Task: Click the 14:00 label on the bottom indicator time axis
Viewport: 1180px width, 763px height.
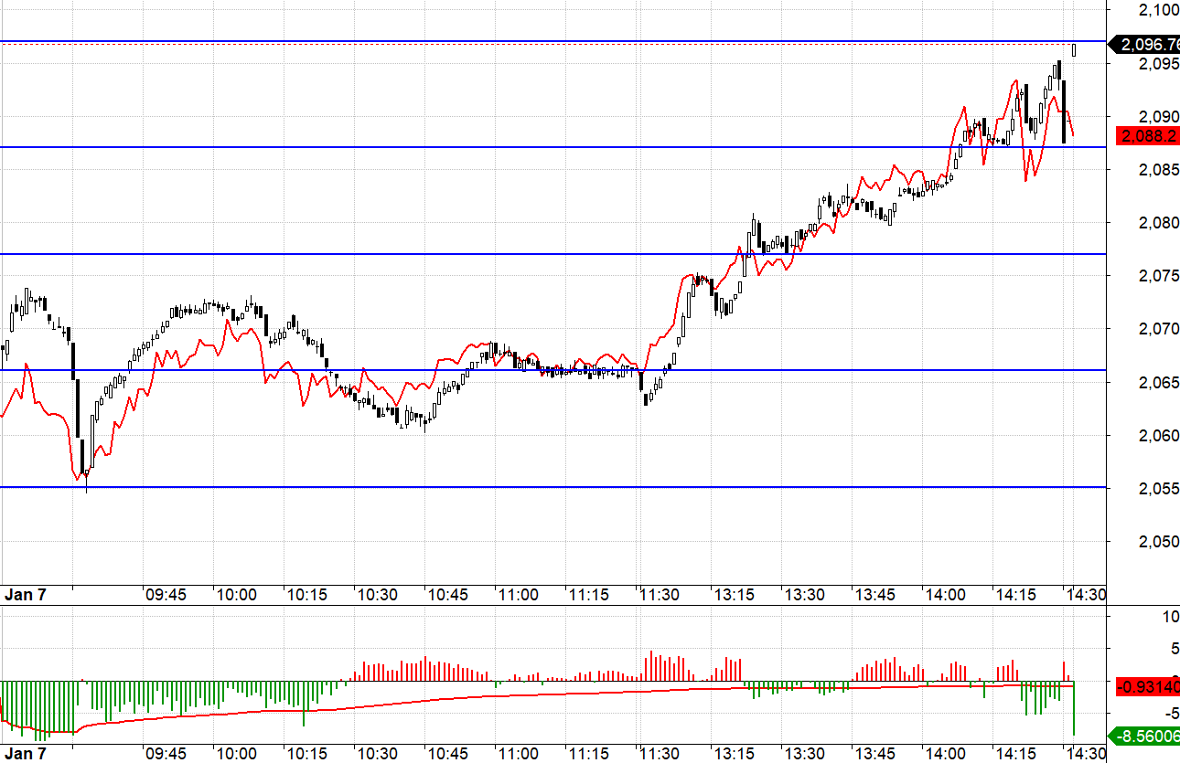Action: pyautogui.click(x=945, y=754)
